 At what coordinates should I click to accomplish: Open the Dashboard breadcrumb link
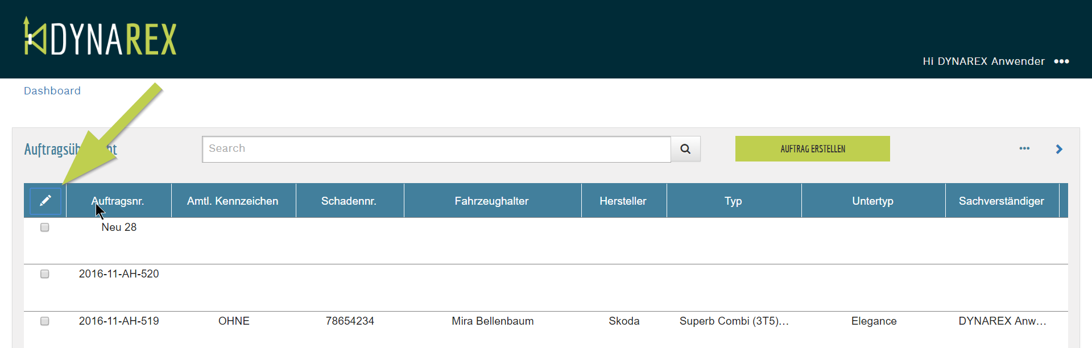[x=52, y=91]
